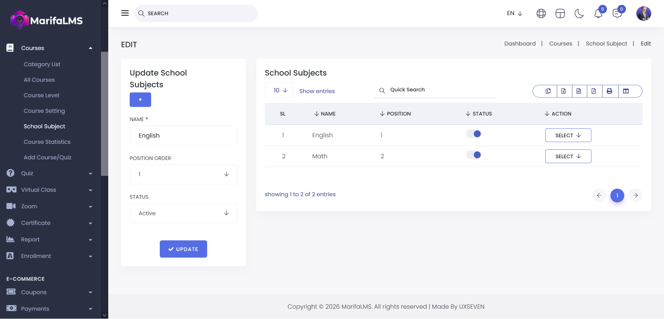Toggle status switch for English

pos(473,134)
